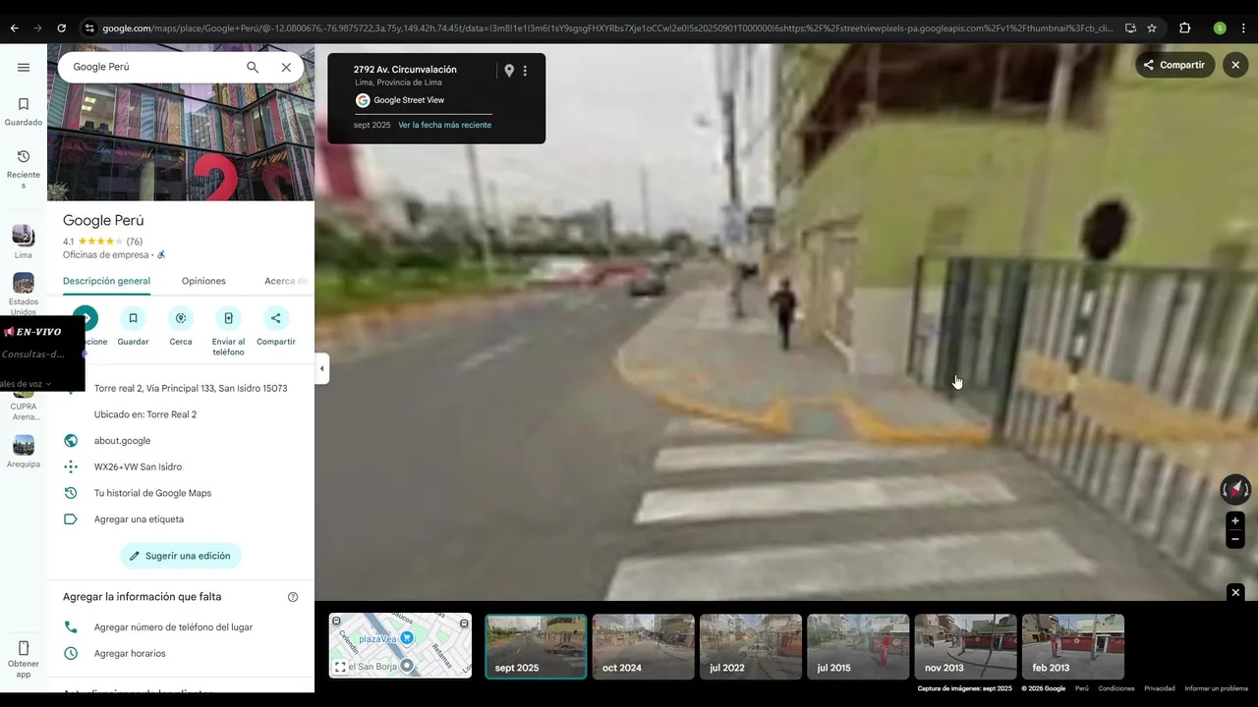Click Ver la fecha más reciente link

pyautogui.click(x=444, y=125)
